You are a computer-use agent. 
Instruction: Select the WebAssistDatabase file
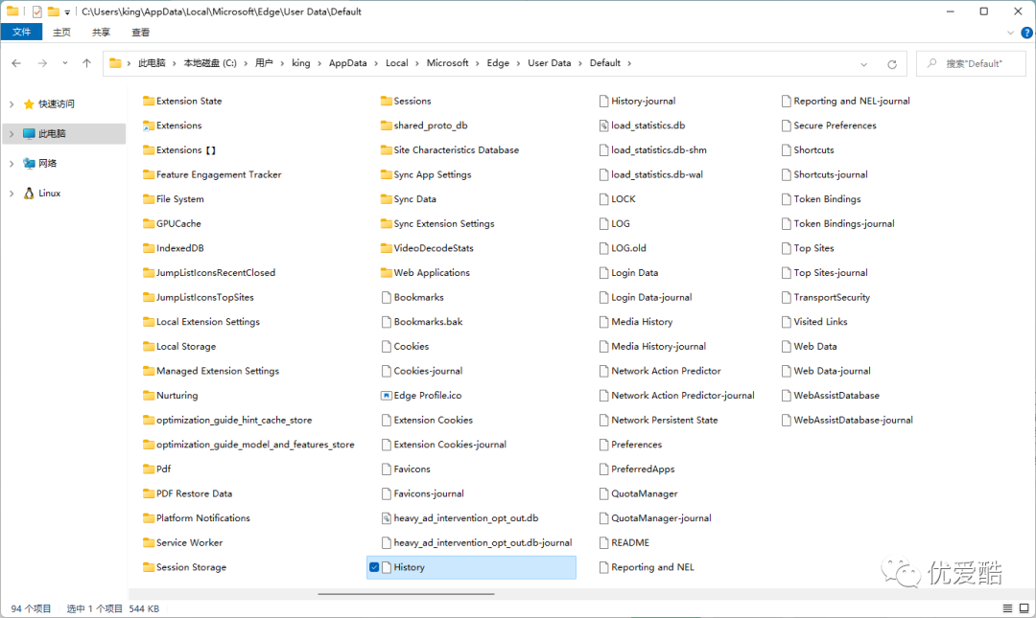(830, 396)
